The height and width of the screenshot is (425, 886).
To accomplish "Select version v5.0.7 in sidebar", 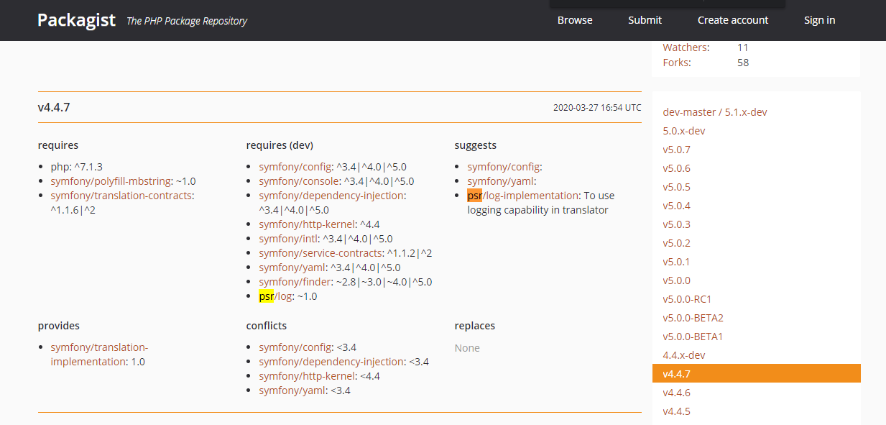I will [676, 149].
